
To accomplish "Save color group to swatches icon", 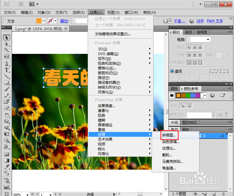I will pyautogui.click(x=222, y=95).
